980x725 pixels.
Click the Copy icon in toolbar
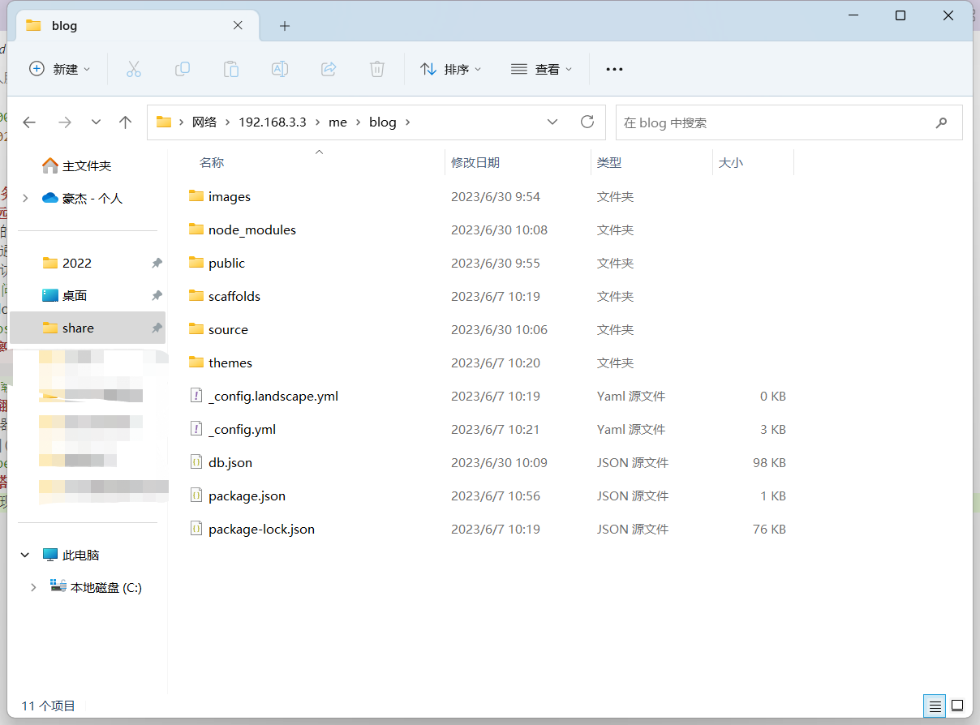click(183, 69)
